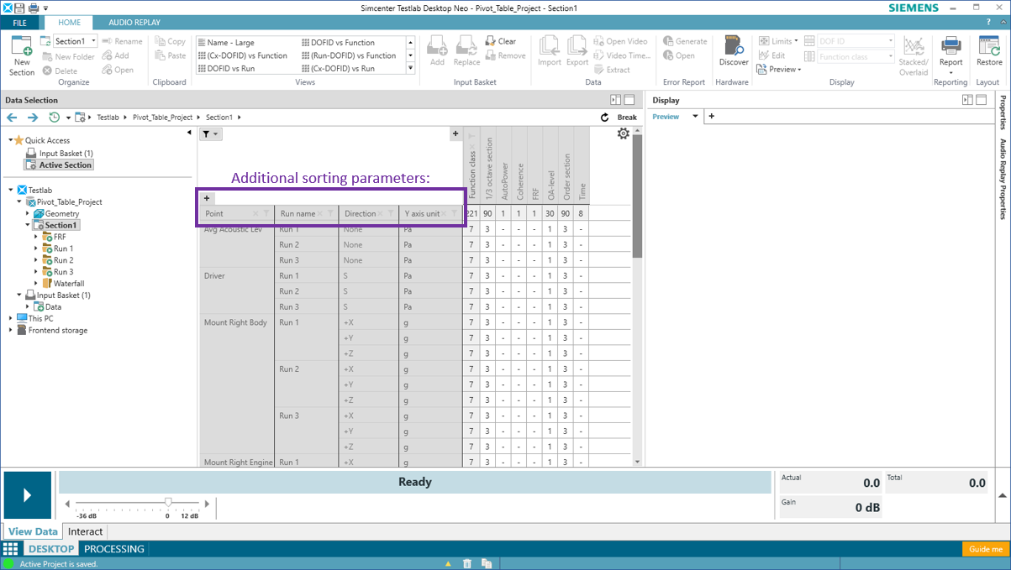This screenshot has width=1011, height=570.
Task: Click the Guide me button
Action: tap(985, 549)
